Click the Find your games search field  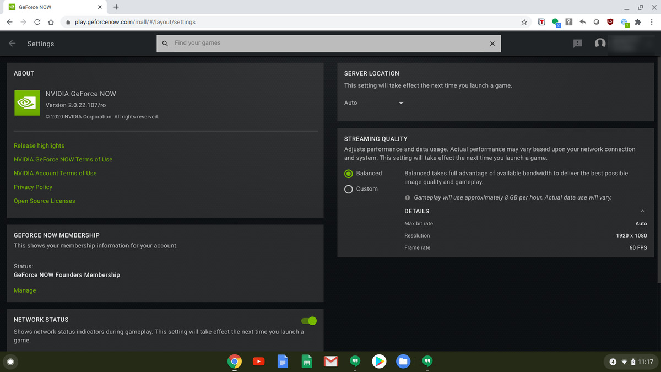329,44
